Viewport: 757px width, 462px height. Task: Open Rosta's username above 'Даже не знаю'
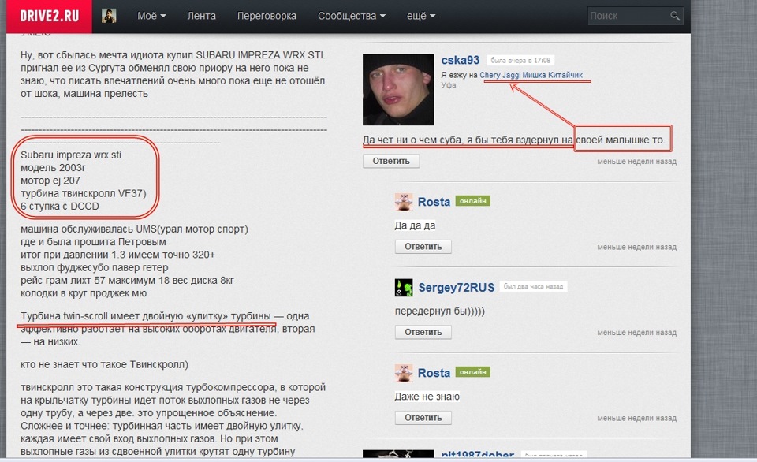[x=434, y=373]
